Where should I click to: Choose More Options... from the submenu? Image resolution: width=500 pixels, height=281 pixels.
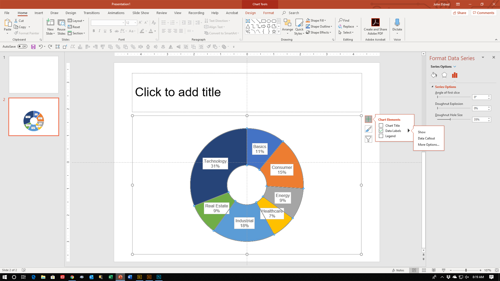pos(428,145)
